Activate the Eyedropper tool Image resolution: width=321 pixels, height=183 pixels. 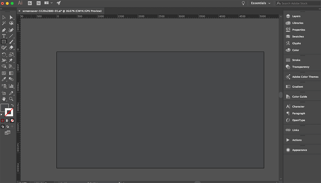(4, 79)
